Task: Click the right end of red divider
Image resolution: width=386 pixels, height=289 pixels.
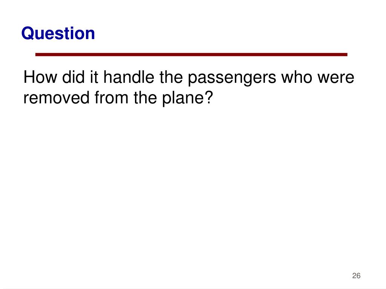Action: [346, 55]
